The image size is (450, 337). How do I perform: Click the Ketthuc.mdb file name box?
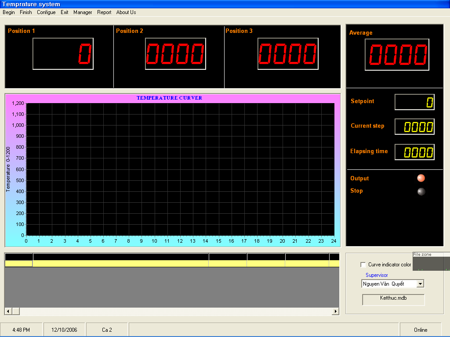click(393, 299)
